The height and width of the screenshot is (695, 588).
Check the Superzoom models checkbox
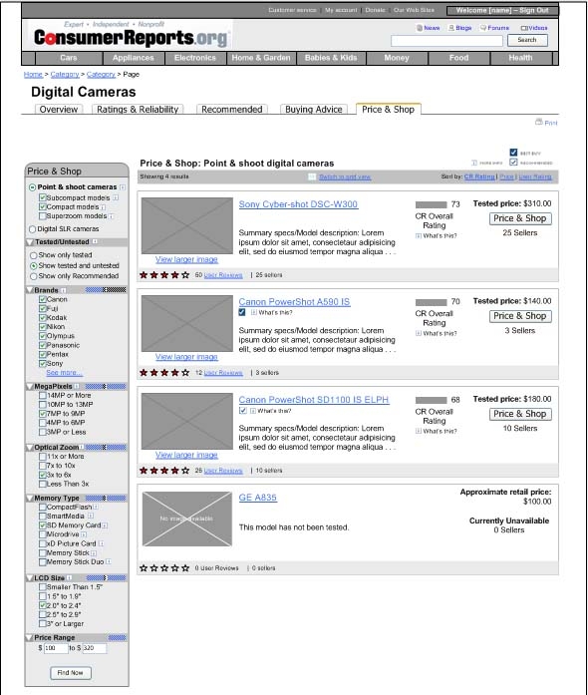click(43, 216)
